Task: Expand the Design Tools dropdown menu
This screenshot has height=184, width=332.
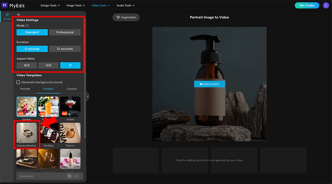Action: click(x=50, y=6)
